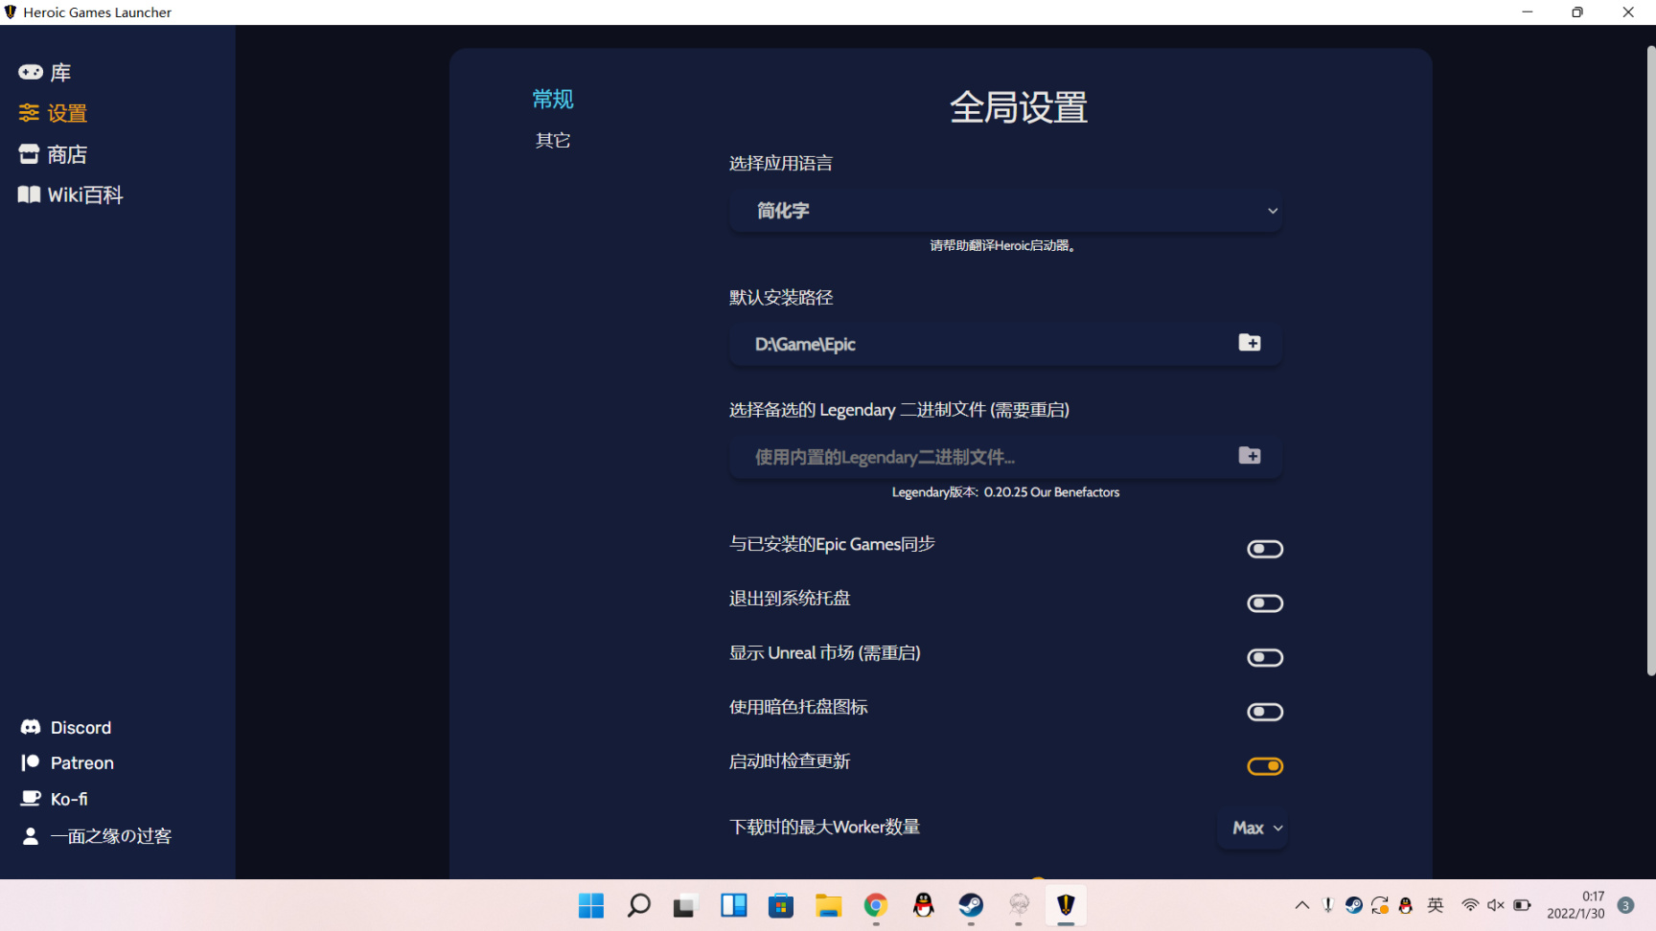1656x931 pixels.
Task: Click the muted volume tray icon
Action: click(x=1496, y=905)
